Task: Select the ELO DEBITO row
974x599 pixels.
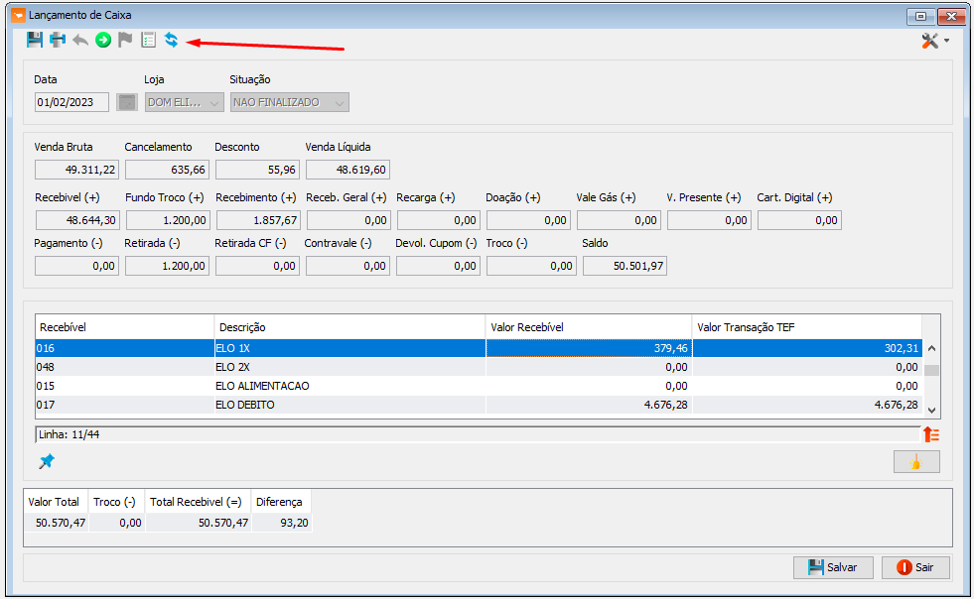Action: pos(479,404)
